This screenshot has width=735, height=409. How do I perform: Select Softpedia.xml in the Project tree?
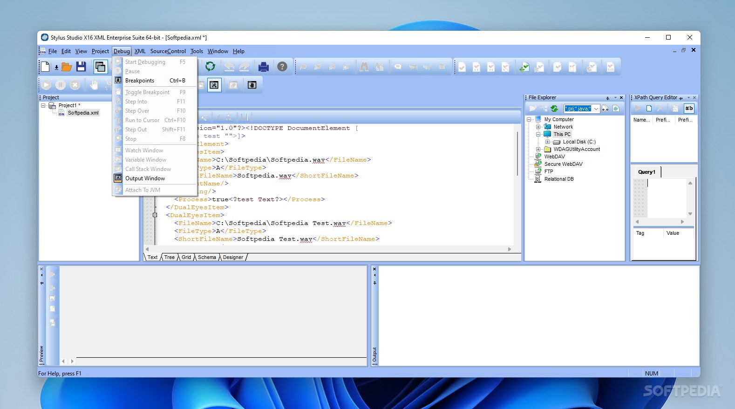(x=83, y=113)
